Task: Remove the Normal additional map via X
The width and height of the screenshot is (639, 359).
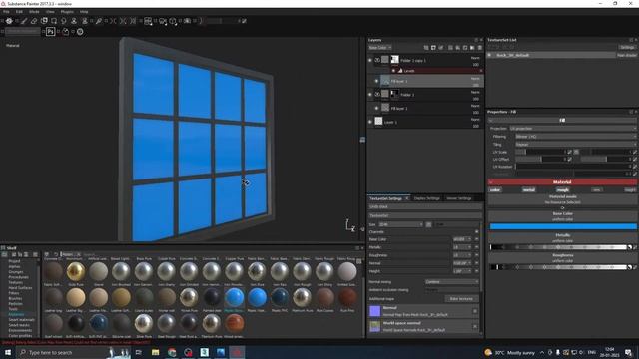Action: tap(475, 311)
